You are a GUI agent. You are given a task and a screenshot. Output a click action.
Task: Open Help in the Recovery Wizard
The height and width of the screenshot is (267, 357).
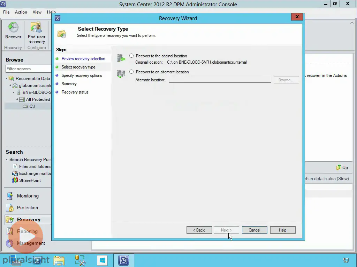[282, 230]
